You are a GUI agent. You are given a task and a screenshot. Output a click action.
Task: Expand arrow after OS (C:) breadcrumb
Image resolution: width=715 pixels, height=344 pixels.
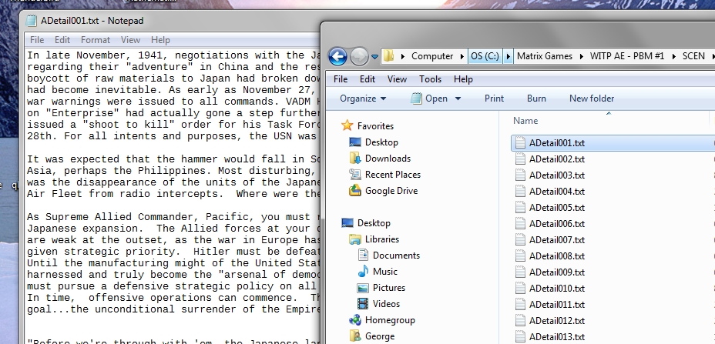point(509,56)
